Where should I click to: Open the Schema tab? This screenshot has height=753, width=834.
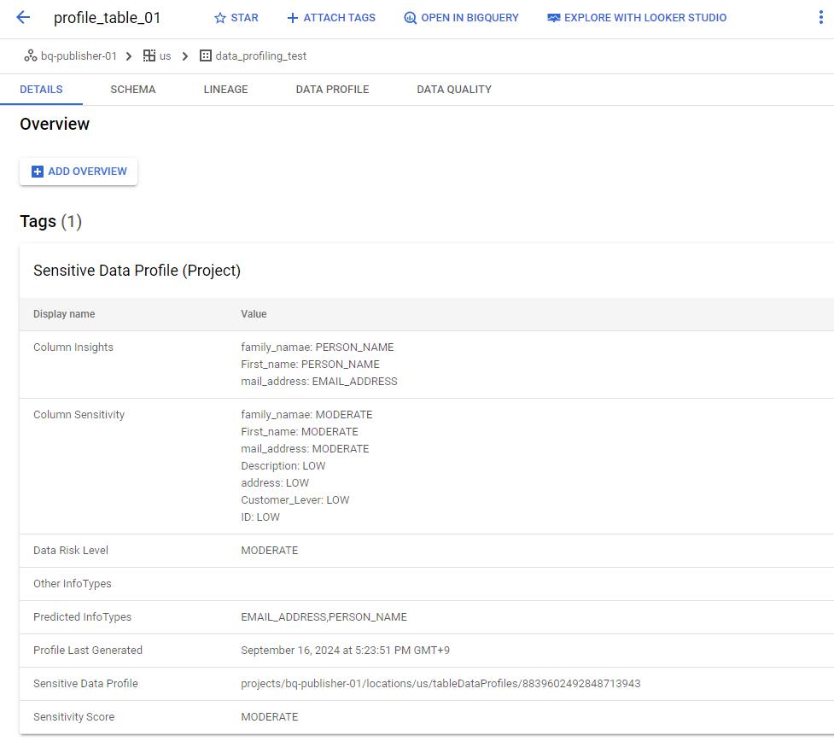click(133, 90)
